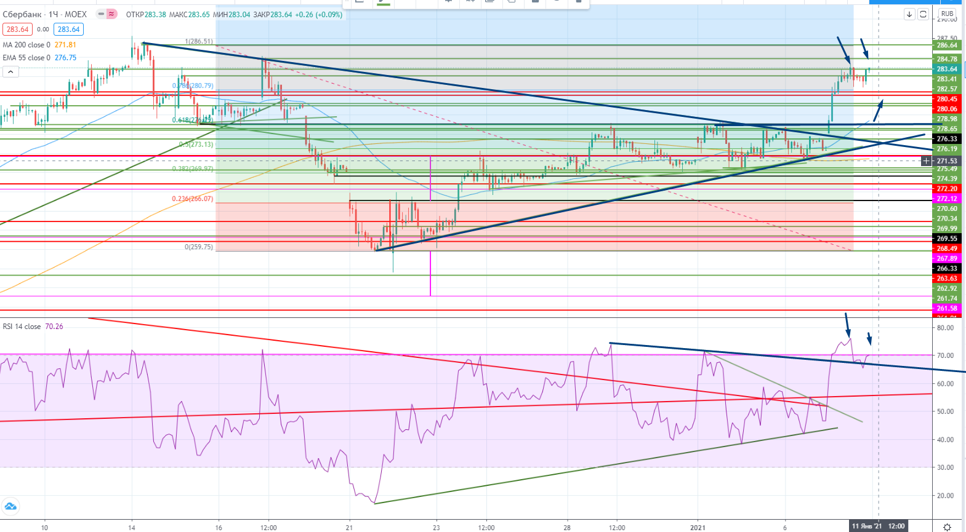This screenshot has height=532, width=966.
Task: Select the EMA 55 close indicator label
Action: tap(26, 58)
